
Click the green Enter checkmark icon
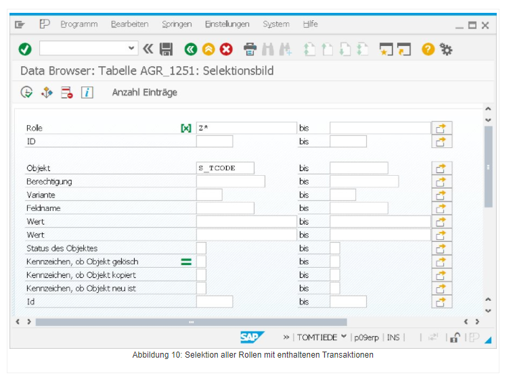(25, 49)
